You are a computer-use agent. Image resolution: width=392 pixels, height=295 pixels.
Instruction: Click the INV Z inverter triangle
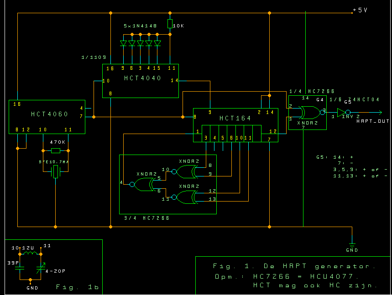pos(341,113)
